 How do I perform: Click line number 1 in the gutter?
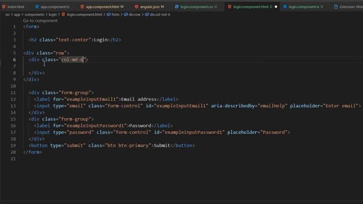click(x=14, y=27)
